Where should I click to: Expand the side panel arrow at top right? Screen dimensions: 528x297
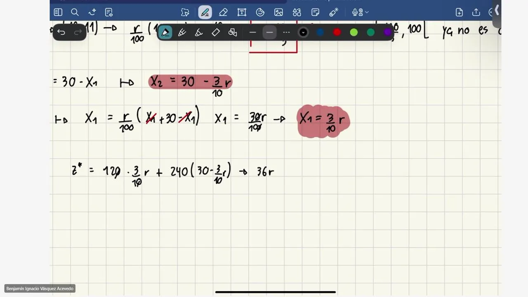497,10
